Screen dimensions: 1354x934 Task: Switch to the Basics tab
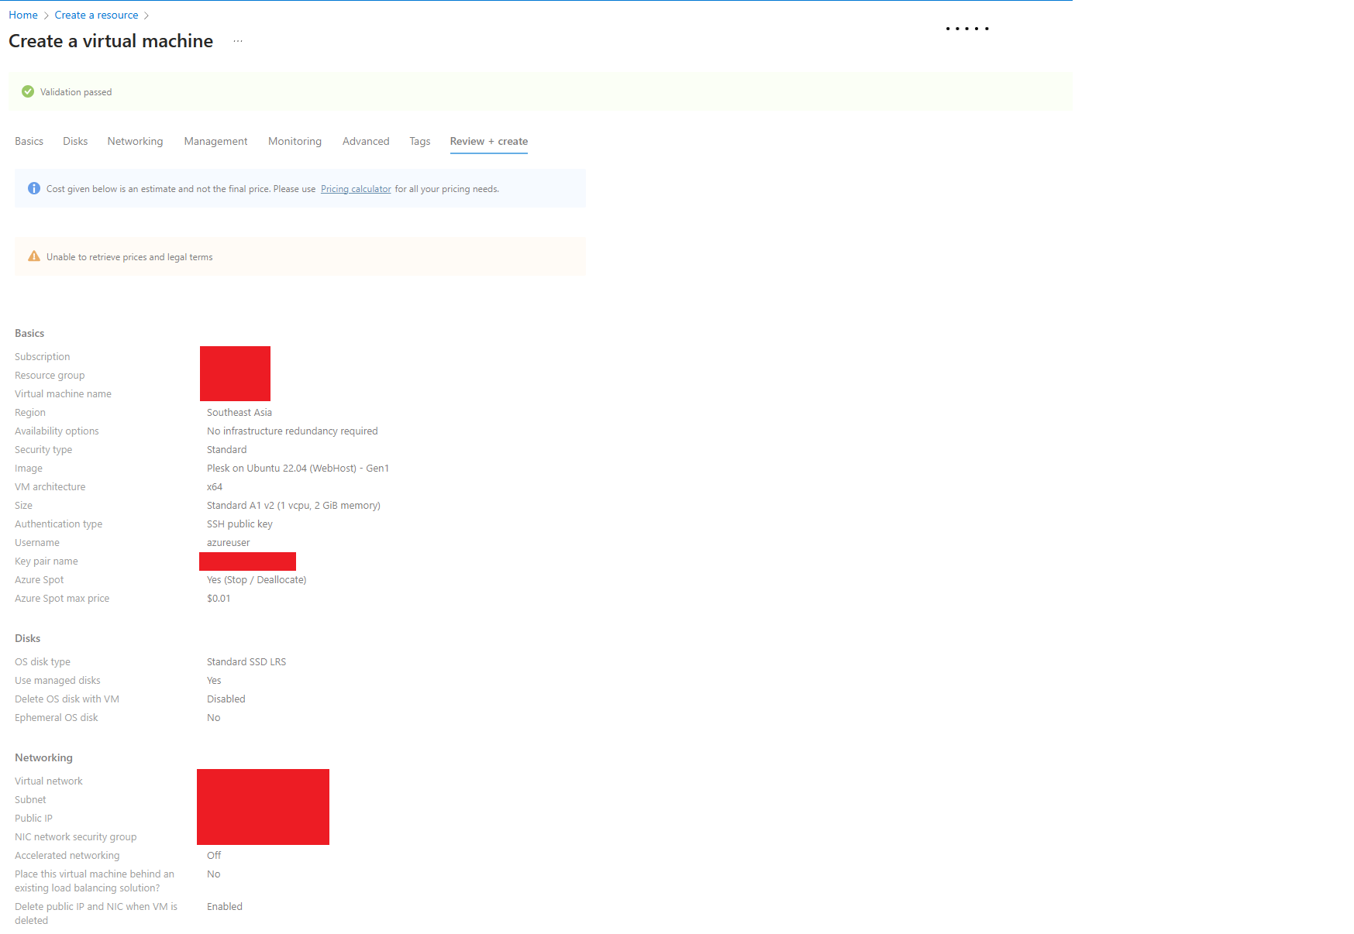[29, 141]
